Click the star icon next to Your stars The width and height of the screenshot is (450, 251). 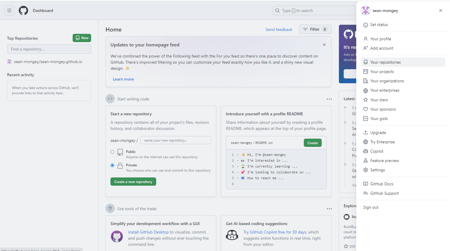tap(366, 100)
